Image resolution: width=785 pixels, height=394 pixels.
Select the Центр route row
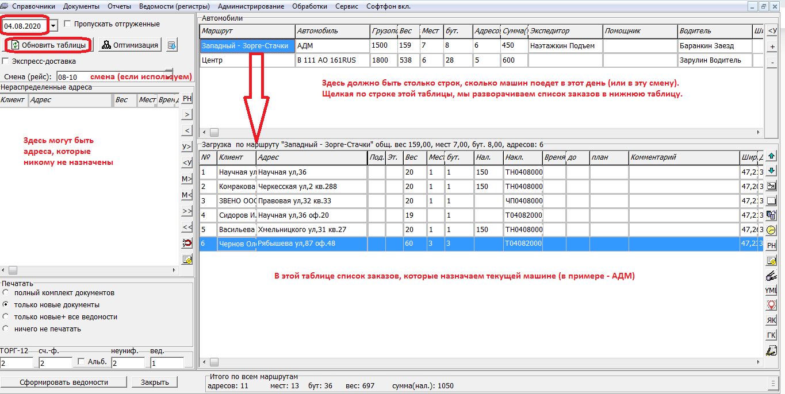pos(247,60)
